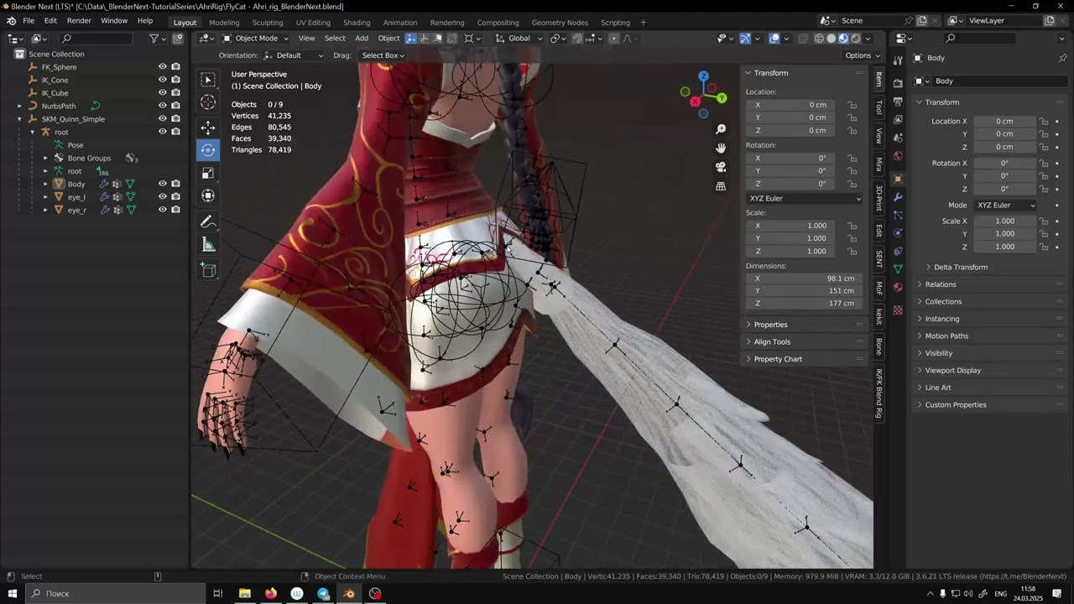This screenshot has width=1074, height=604.
Task: Open the Object Data mesh properties tab
Action: click(x=898, y=269)
